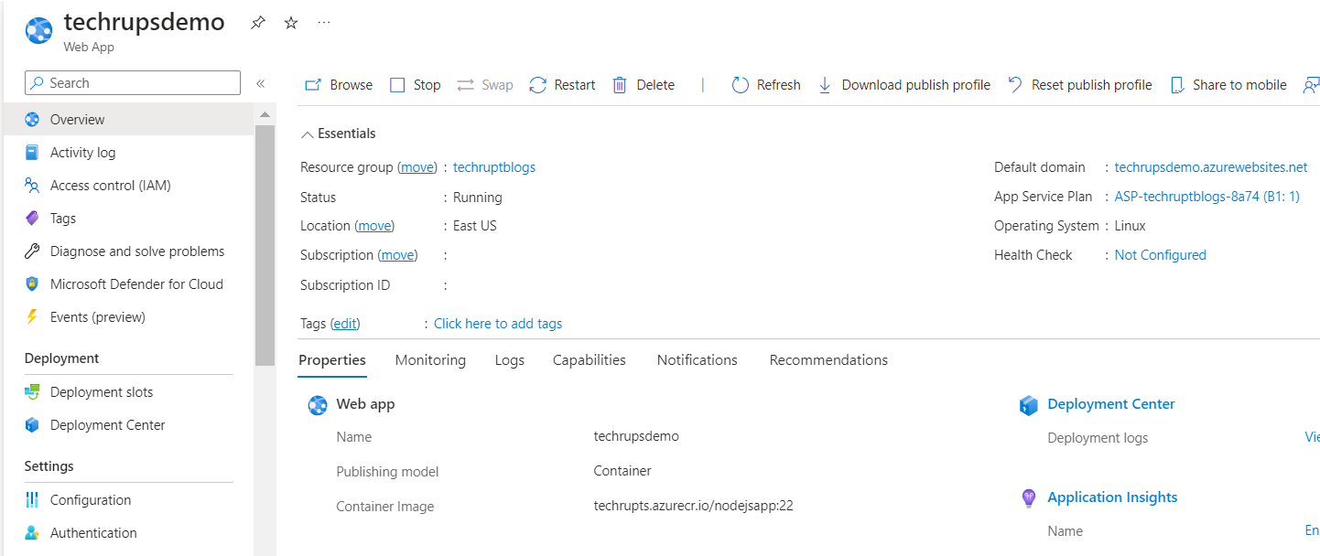
Task: Click Share to mobile
Action: click(x=1228, y=85)
